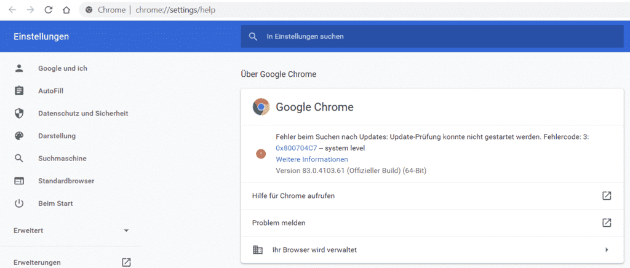Click the external-link icon beside Erweiterungen

[126, 262]
